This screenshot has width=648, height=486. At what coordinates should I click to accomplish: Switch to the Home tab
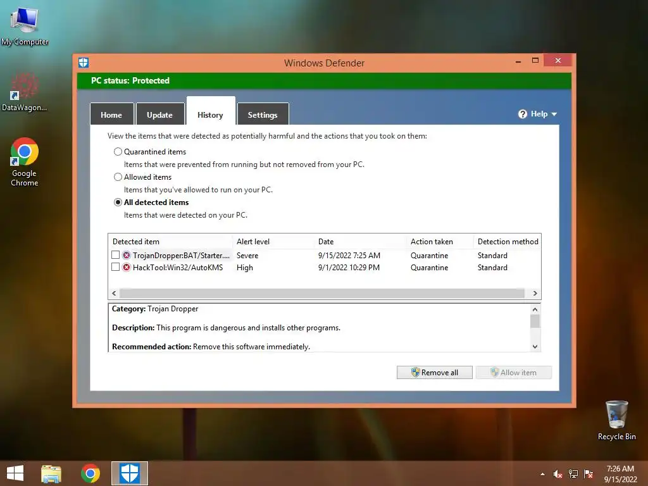(x=111, y=114)
